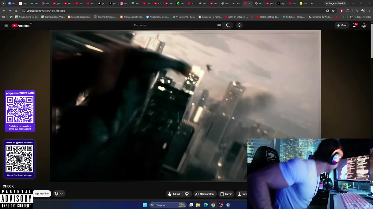Screen dimensions: 373x209
Task: Click the Chrome address bar URL
Action: coord(46,11)
